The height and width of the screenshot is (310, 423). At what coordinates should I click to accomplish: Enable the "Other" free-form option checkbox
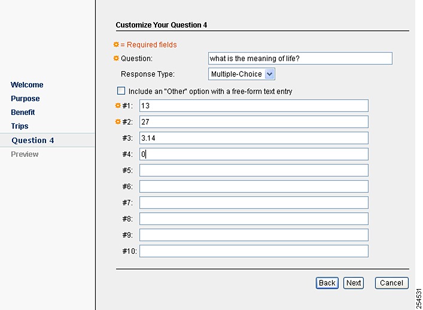[121, 90]
